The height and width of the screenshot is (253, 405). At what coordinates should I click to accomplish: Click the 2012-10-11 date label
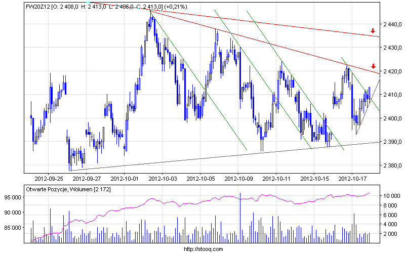[x=276, y=179]
